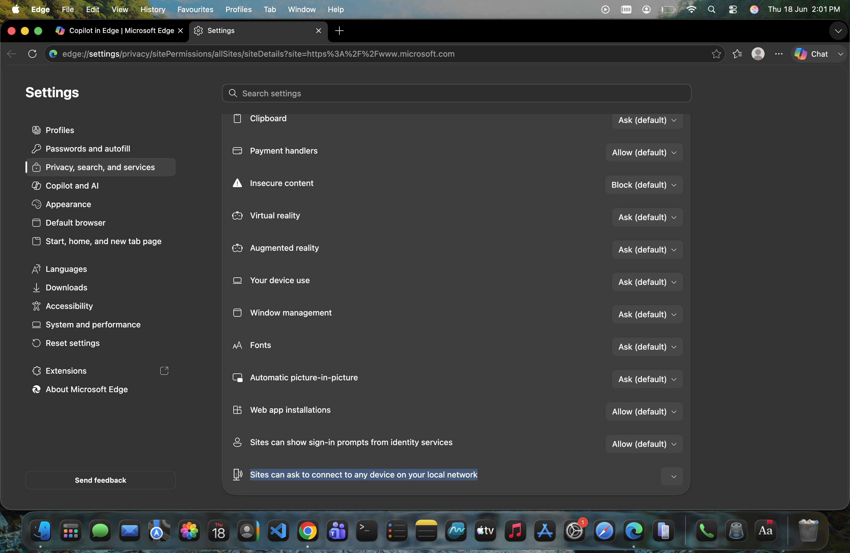Viewport: 850px width, 553px height.
Task: Open the favourites list icon
Action: point(737,54)
